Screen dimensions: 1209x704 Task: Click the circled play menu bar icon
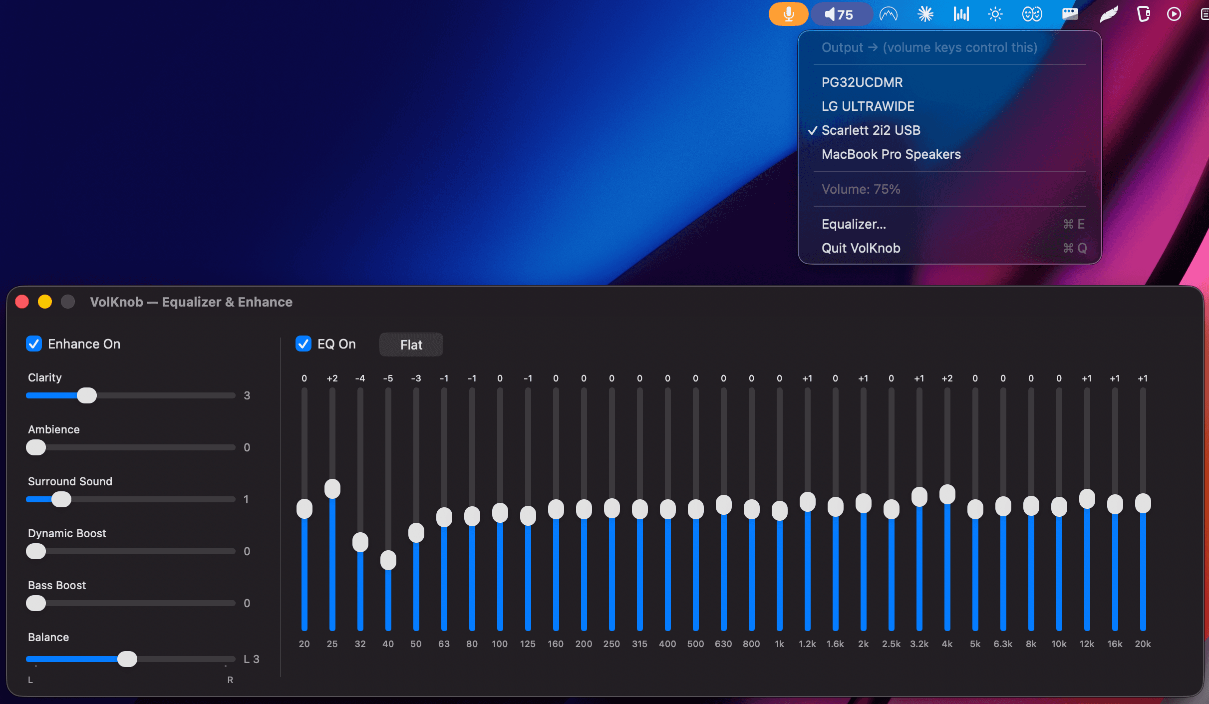click(x=1174, y=14)
